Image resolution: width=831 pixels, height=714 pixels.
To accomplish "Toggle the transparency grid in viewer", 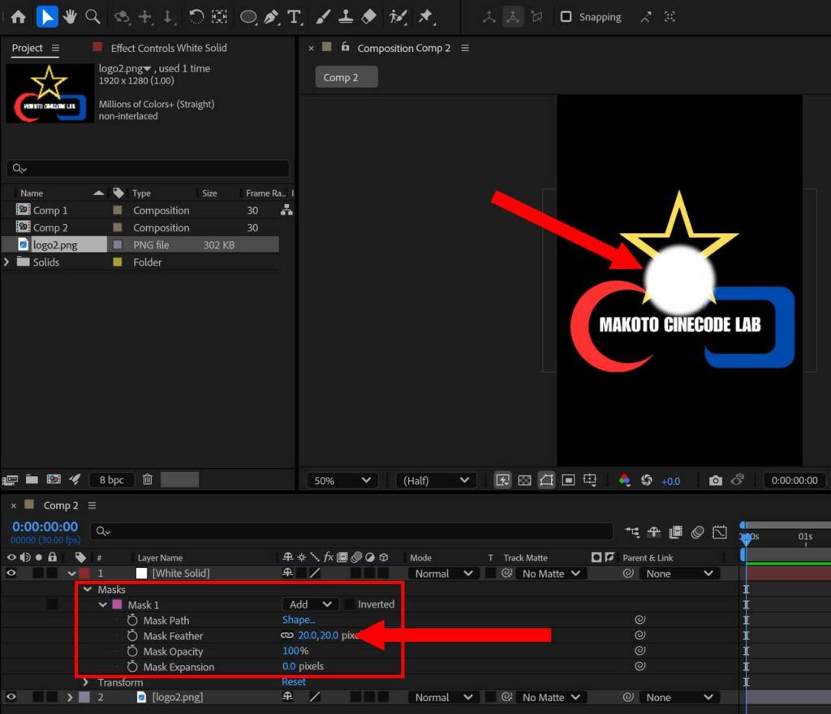I will pos(524,481).
